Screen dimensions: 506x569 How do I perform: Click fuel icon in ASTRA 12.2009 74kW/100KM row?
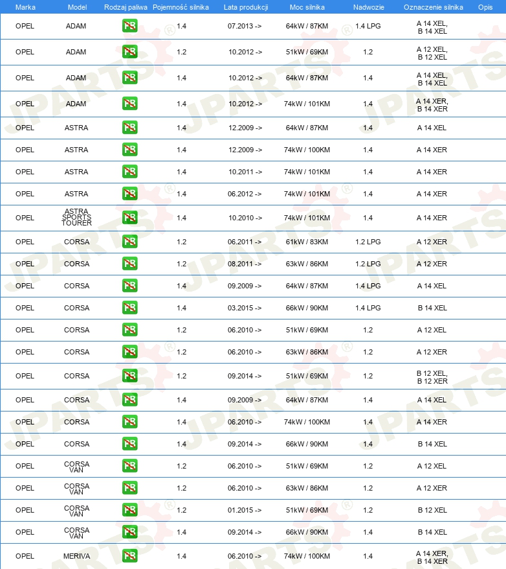tap(129, 150)
